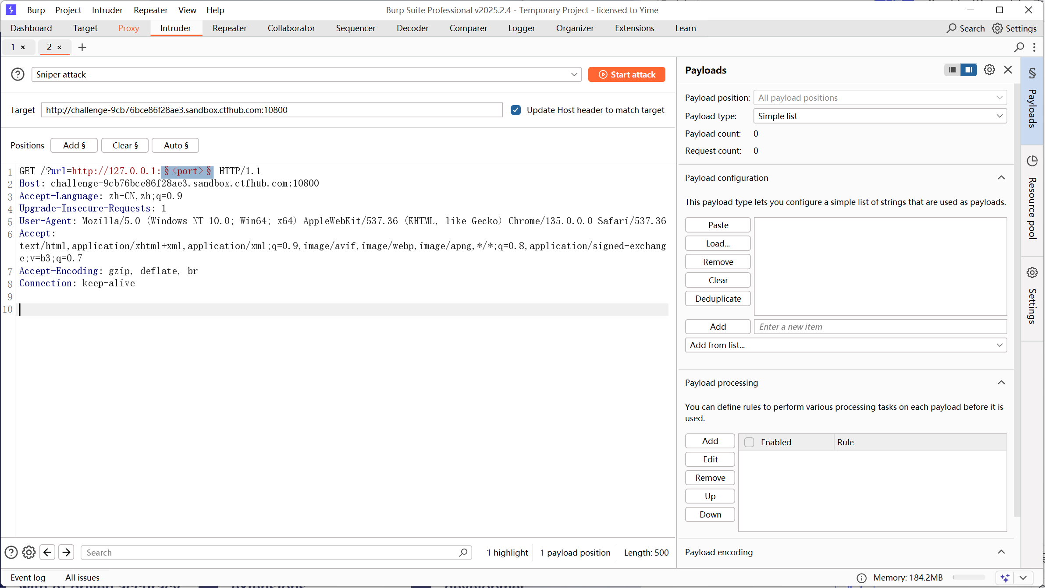Screen dimensions: 1045x588
Task: Open the Sniper attack type dropdown
Action: [x=306, y=74]
